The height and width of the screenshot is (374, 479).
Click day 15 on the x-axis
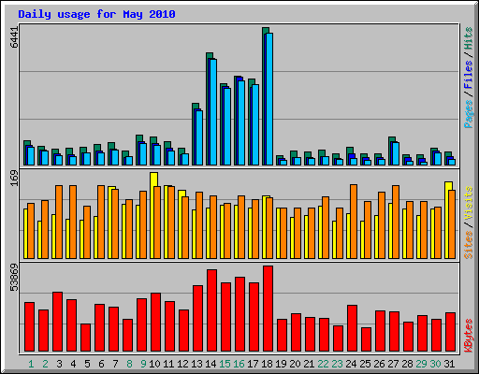coord(225,364)
